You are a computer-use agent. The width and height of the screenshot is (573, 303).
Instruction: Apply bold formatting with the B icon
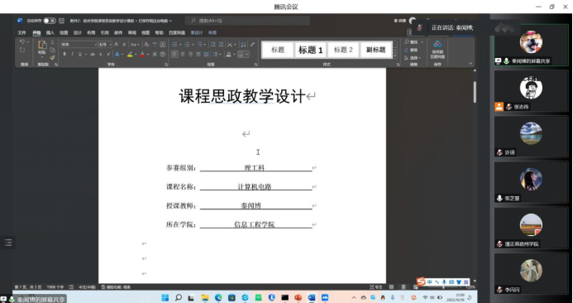[64, 54]
